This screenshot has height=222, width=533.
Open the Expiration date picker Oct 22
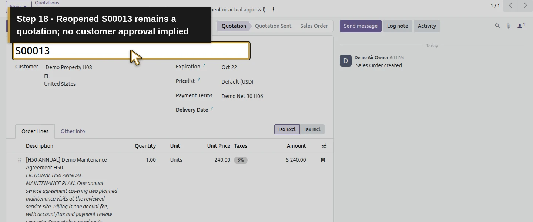[229, 67]
